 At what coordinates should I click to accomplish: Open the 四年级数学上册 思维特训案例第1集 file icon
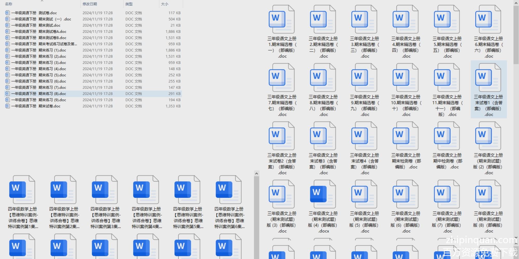tap(22, 190)
